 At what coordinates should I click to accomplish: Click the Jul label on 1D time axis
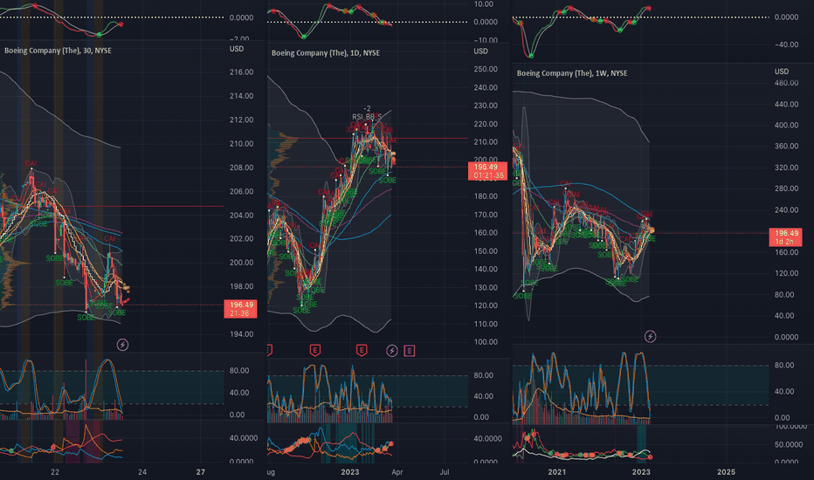tap(445, 472)
